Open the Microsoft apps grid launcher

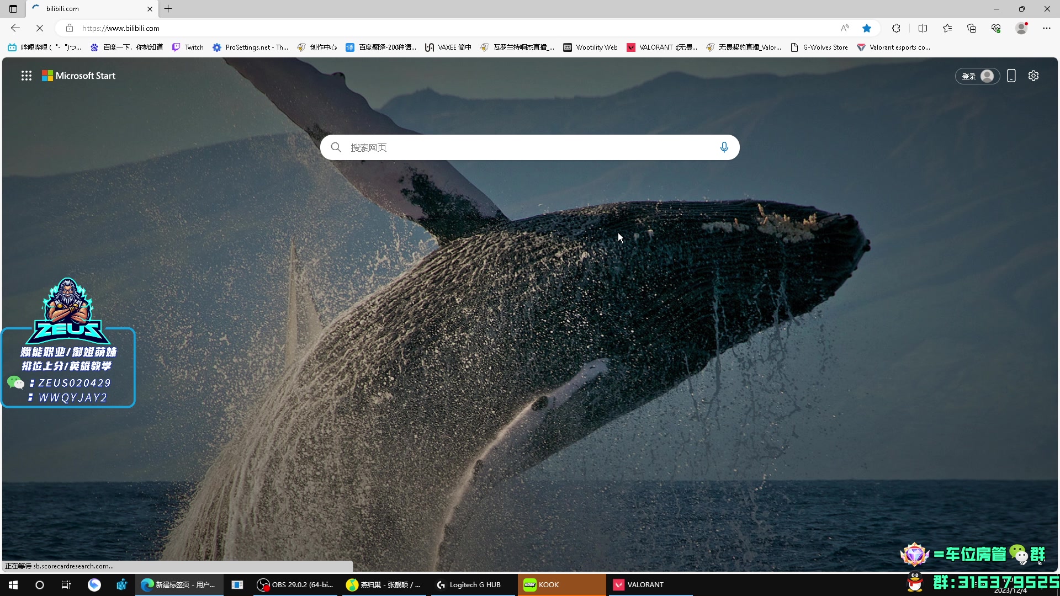(x=26, y=76)
